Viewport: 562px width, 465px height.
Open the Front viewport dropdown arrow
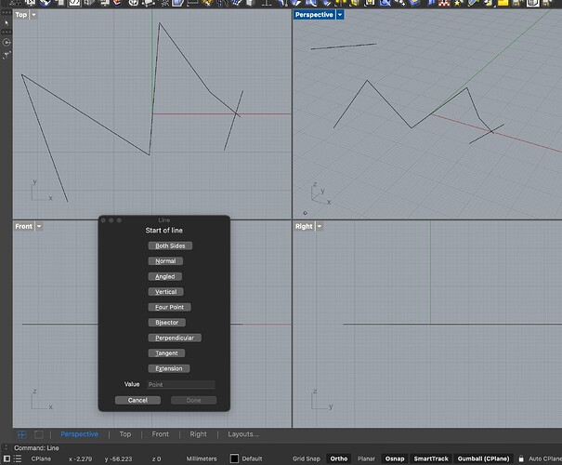(39, 226)
